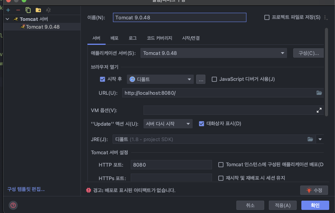Open the 애플리케이션 서버 dropdown
The image size is (335, 213).
coord(214,53)
